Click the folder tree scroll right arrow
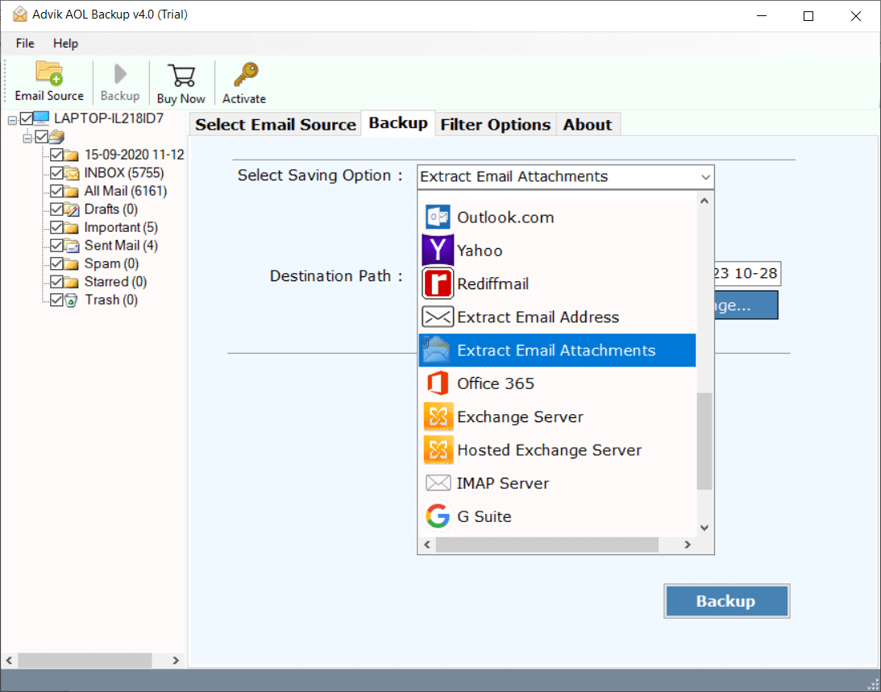This screenshot has width=881, height=692. click(x=176, y=660)
